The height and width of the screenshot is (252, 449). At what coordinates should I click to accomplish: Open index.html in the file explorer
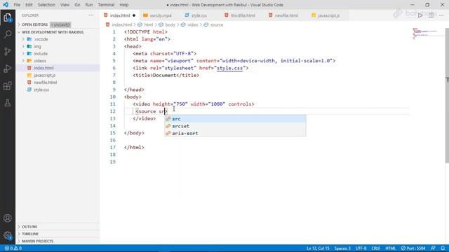(58, 68)
